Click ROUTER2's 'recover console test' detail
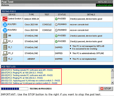Image resolution: width=114 pixels, height=96 pixels. pyautogui.click(x=79, y=30)
